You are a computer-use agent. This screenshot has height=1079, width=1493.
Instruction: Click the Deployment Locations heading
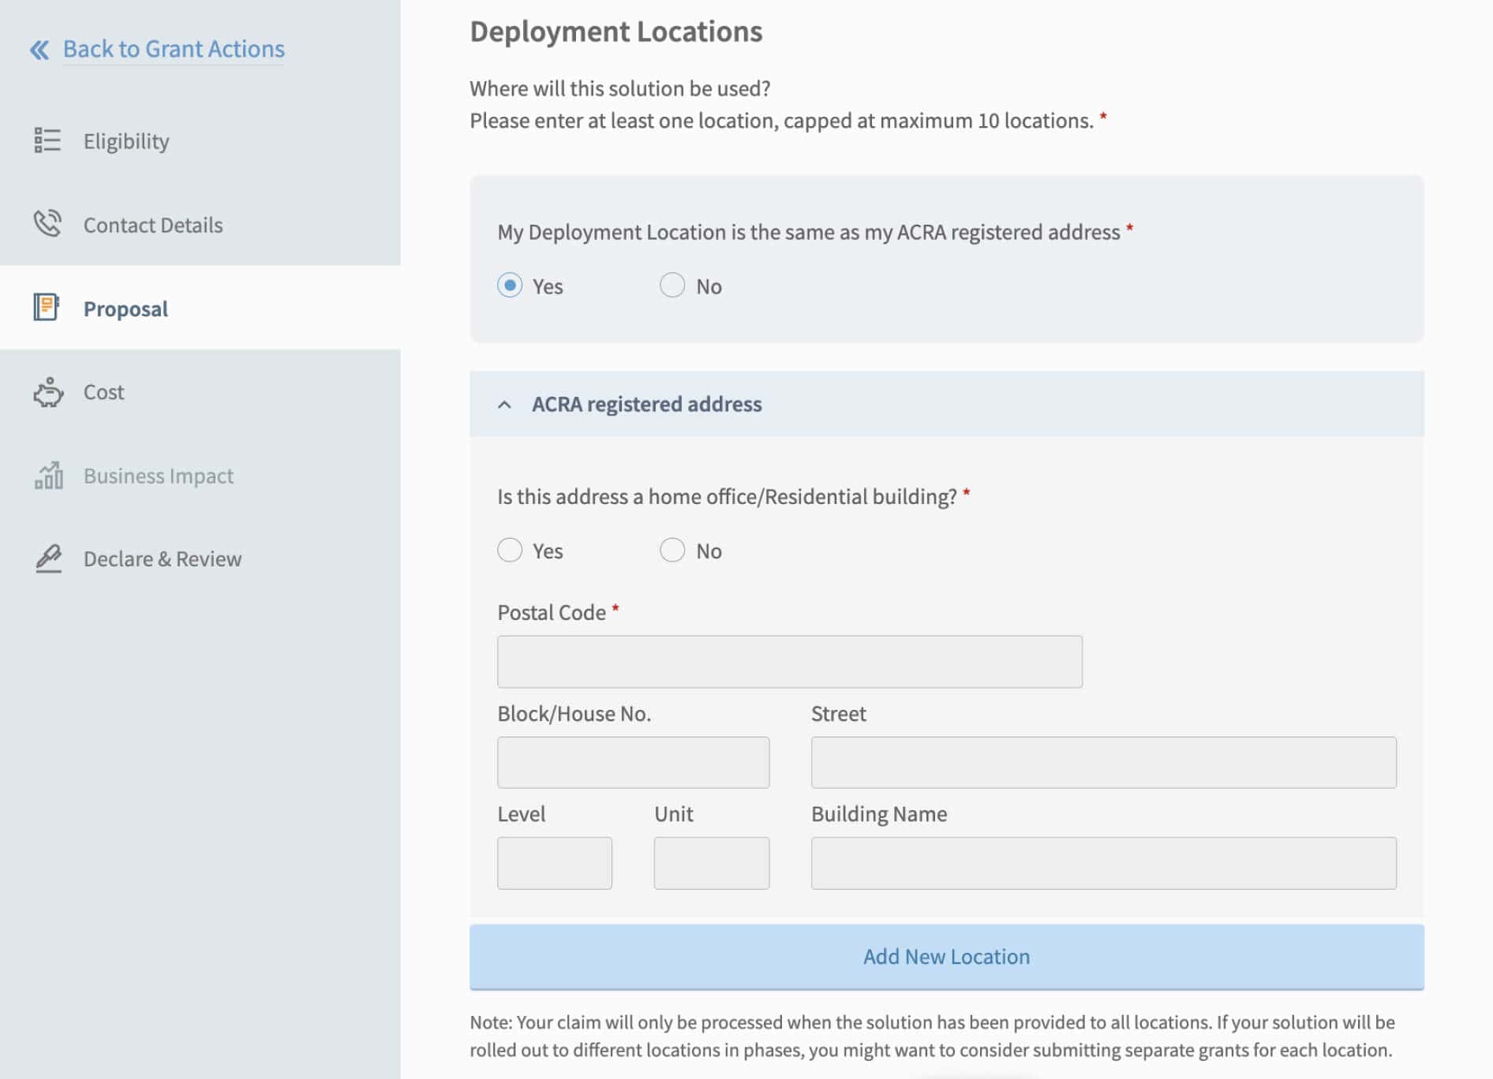pyautogui.click(x=616, y=32)
